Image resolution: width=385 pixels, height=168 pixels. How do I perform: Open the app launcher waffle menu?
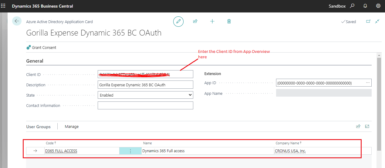(x=3, y=6)
